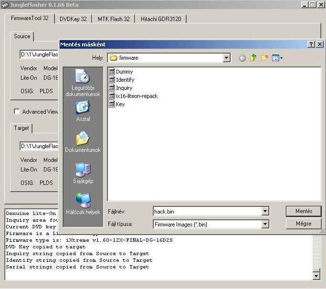This screenshot has width=326, height=289.
Task: Create a new folder icon
Action: [x=264, y=58]
